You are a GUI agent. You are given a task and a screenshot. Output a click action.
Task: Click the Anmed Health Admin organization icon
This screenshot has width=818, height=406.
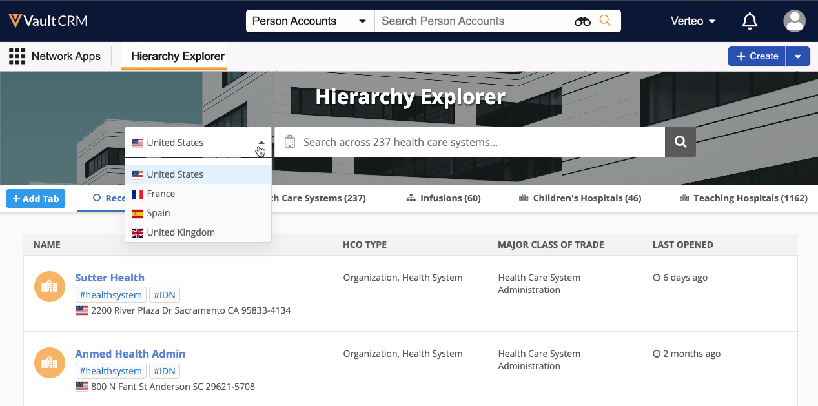tap(50, 363)
